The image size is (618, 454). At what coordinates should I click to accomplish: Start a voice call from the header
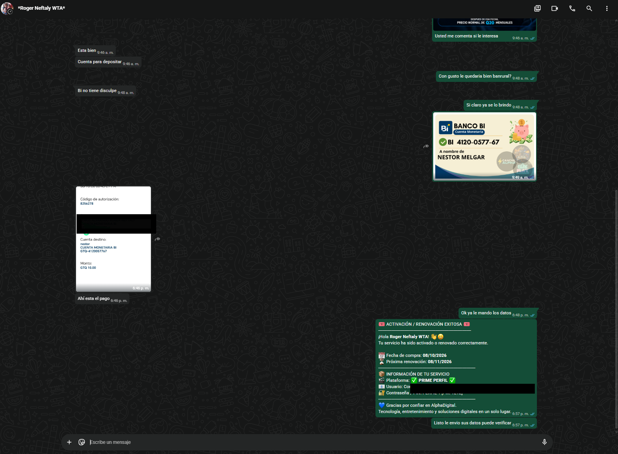[572, 8]
